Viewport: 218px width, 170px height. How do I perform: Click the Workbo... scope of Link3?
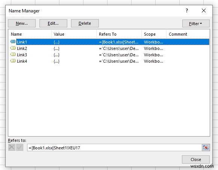pyautogui.click(x=153, y=55)
